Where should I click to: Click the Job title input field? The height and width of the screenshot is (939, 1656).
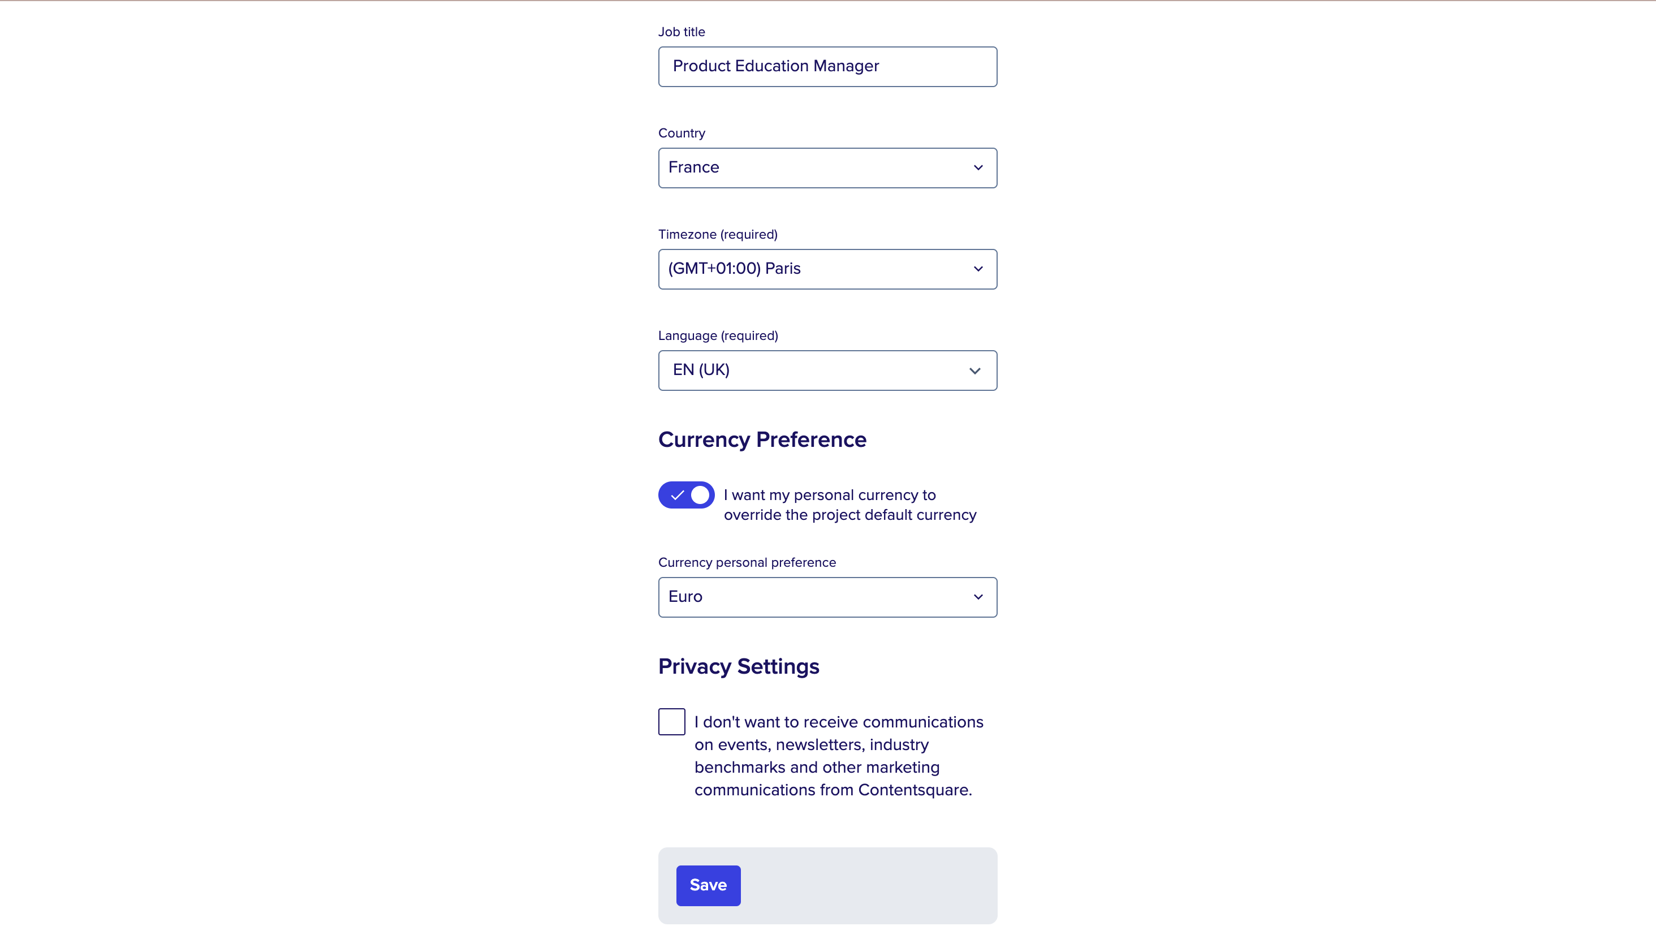coord(827,66)
